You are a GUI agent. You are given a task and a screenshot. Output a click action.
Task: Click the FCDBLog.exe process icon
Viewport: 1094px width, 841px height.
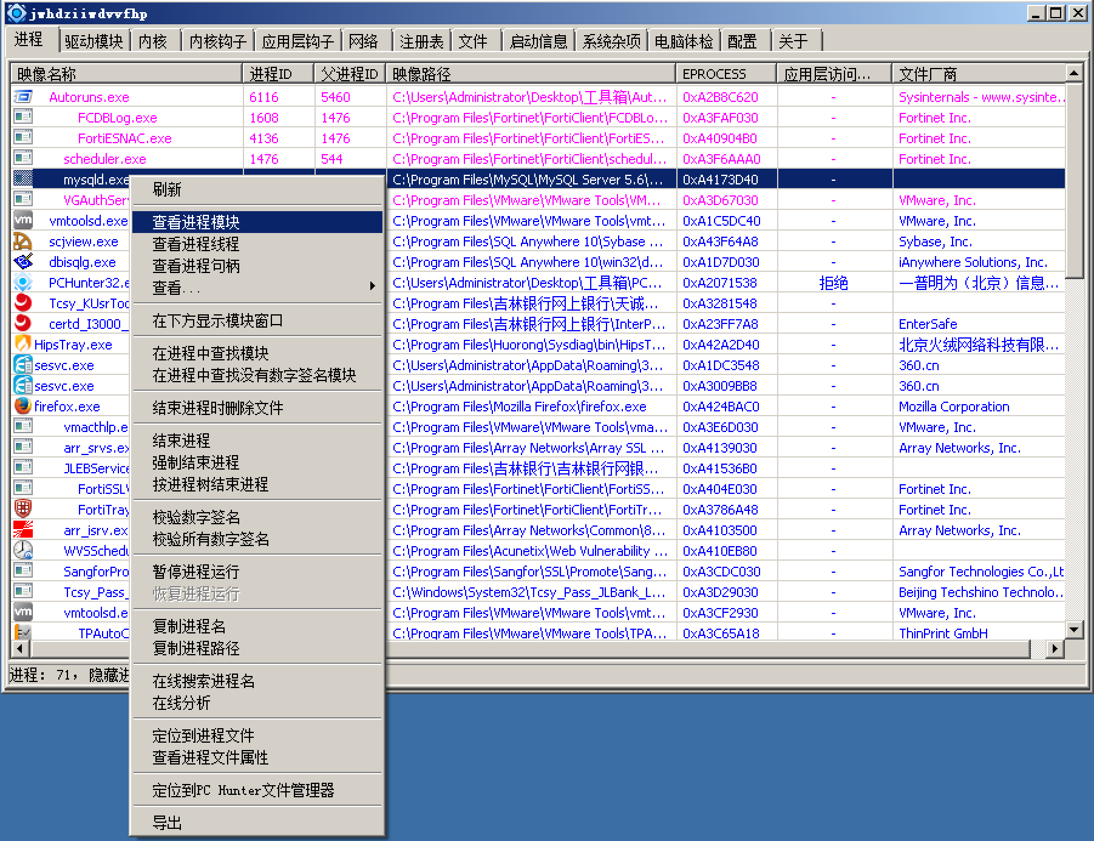(23, 117)
